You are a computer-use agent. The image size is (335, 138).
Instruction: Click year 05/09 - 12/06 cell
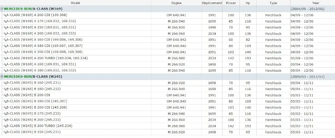click(x=302, y=58)
